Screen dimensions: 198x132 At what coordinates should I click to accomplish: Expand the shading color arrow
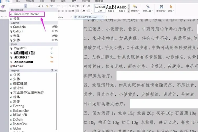[86, 11]
